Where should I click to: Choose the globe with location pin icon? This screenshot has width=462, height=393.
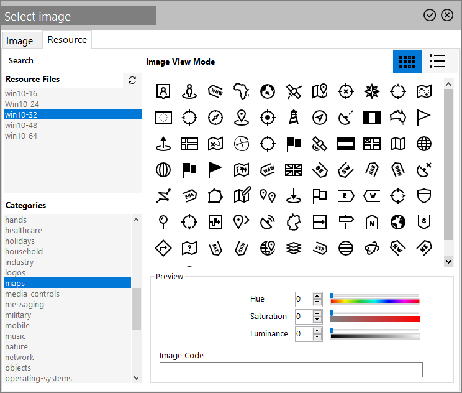[268, 248]
